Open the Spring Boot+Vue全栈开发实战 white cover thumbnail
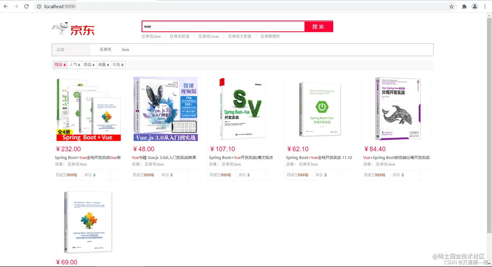The width and height of the screenshot is (492, 267). pos(320,109)
